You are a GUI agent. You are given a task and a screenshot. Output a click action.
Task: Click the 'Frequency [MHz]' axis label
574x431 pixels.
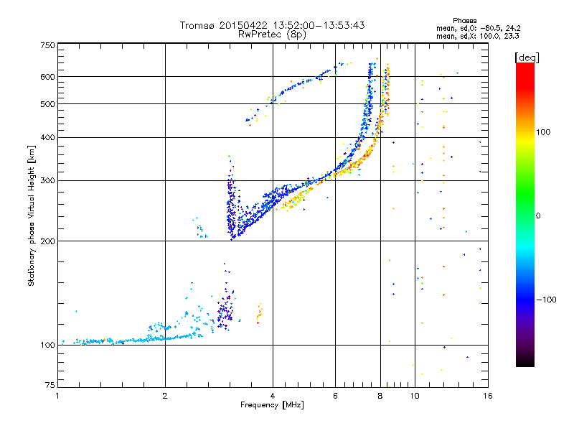tap(272, 405)
